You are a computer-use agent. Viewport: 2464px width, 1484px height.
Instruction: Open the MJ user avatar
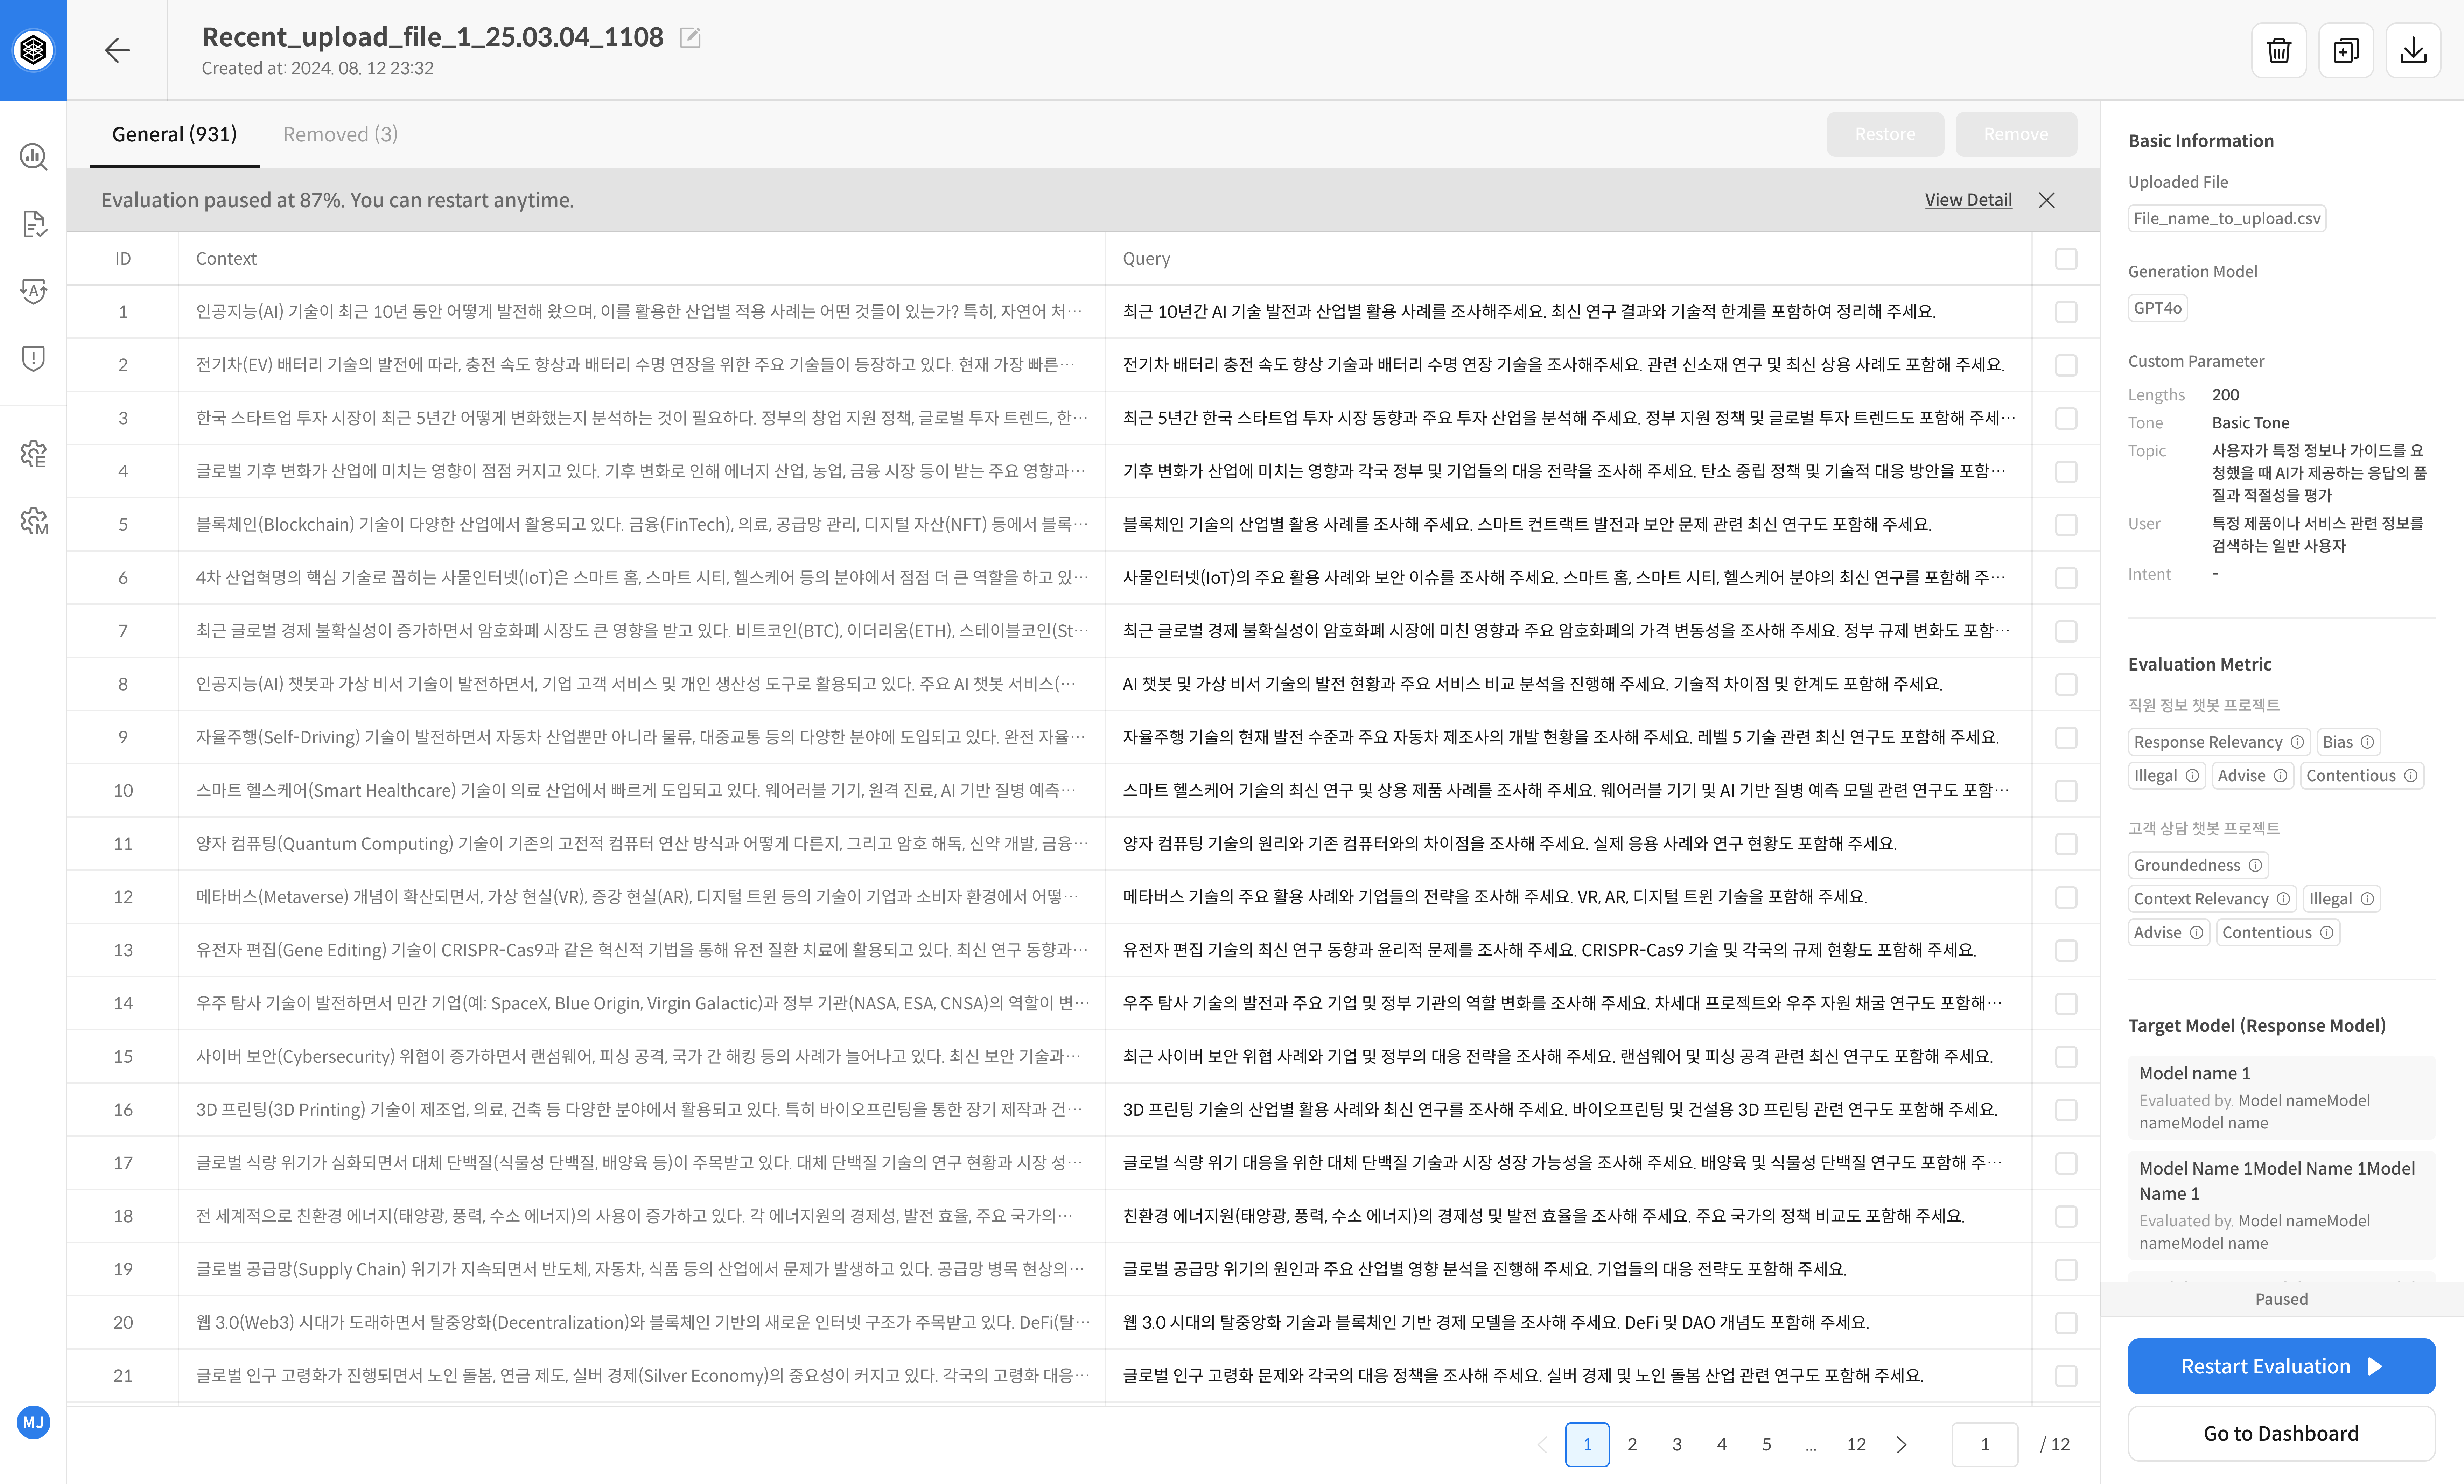click(33, 1422)
